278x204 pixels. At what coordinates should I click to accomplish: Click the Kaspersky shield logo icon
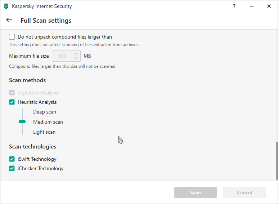click(6, 6)
